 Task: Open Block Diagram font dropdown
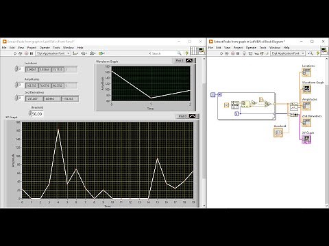tap(288, 53)
